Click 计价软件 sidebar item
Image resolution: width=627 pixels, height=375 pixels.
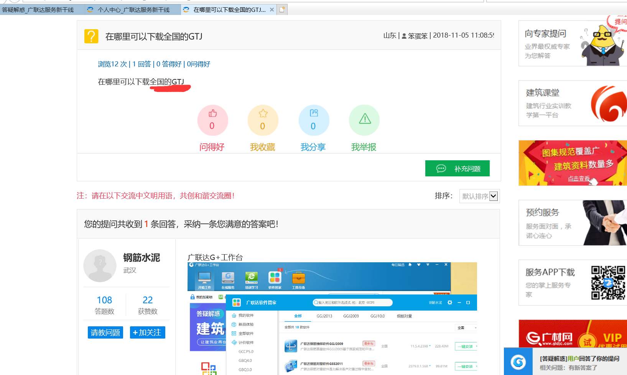click(243, 342)
